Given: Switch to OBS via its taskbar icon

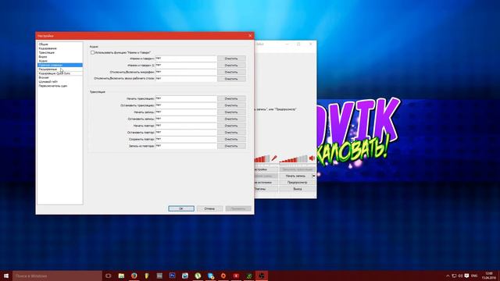Looking at the screenshot, I should click(262, 276).
